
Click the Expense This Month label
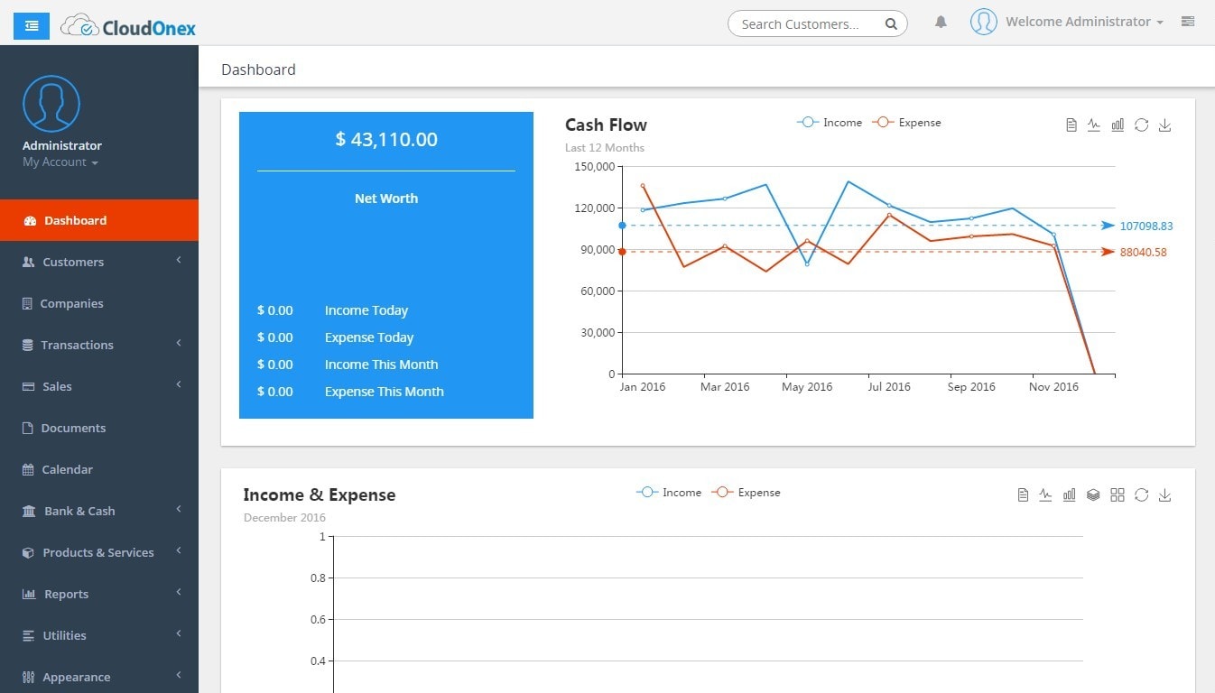385,392
